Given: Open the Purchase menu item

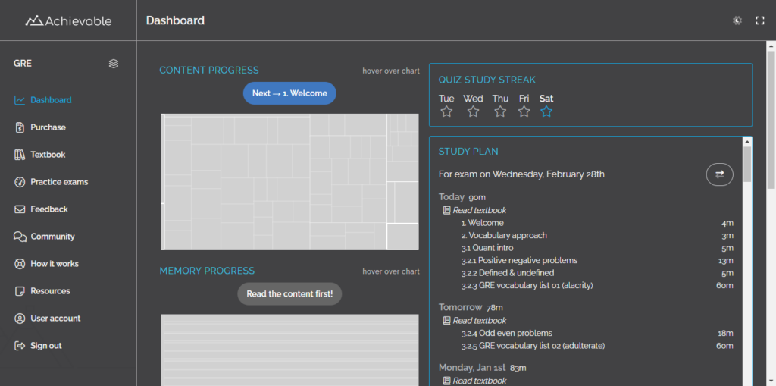Looking at the screenshot, I should click(x=48, y=127).
